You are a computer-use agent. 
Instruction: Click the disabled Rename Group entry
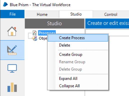78,62
